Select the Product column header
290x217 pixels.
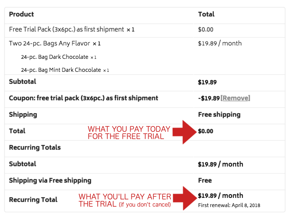click(x=21, y=14)
